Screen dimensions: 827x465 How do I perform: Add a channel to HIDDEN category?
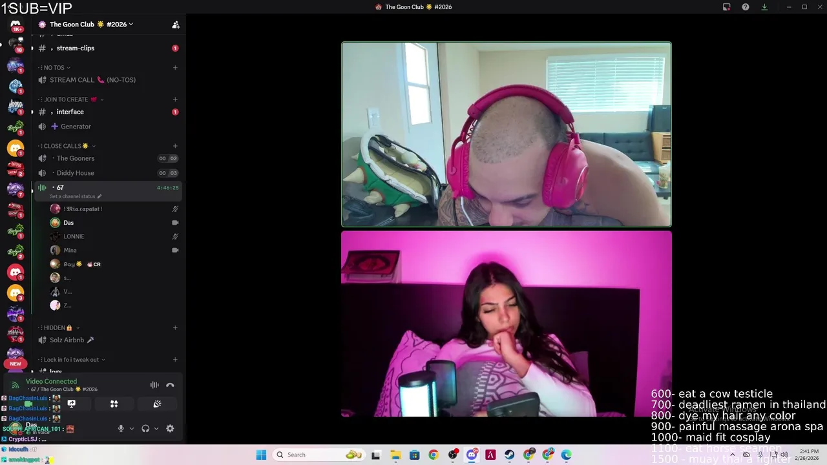[x=175, y=327]
